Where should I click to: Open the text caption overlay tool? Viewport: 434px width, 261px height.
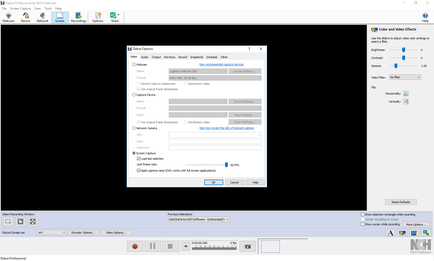pos(390,233)
